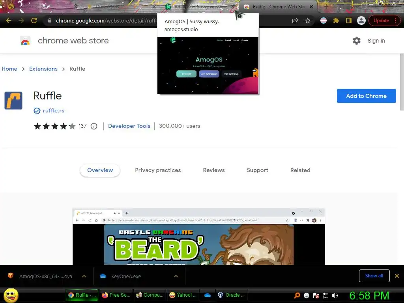Bookmark this page with the star icon

[x=308, y=21]
